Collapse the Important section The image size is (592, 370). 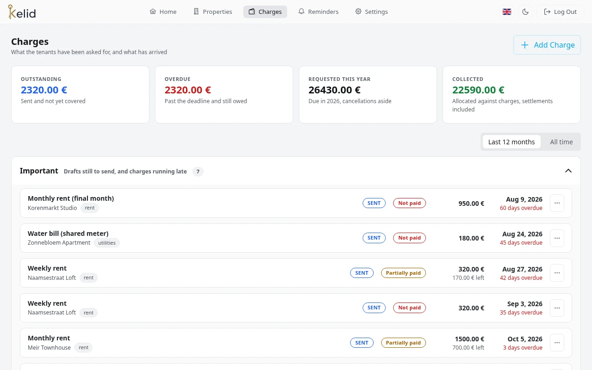(568, 171)
